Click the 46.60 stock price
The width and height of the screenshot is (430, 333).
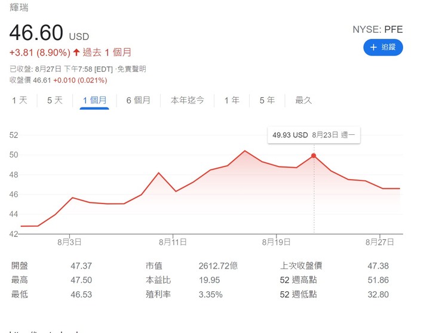point(36,33)
